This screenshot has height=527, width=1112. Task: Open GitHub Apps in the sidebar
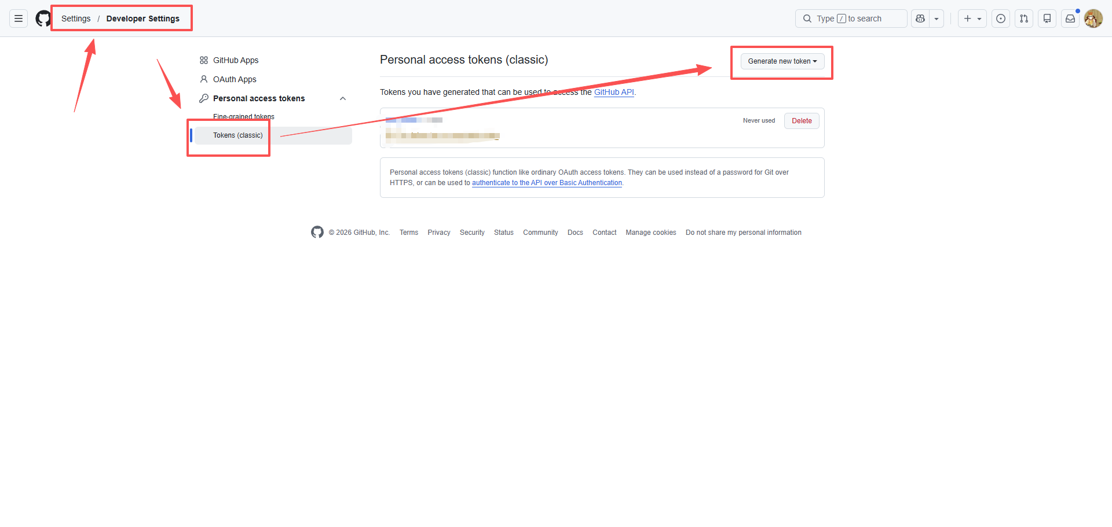click(236, 60)
